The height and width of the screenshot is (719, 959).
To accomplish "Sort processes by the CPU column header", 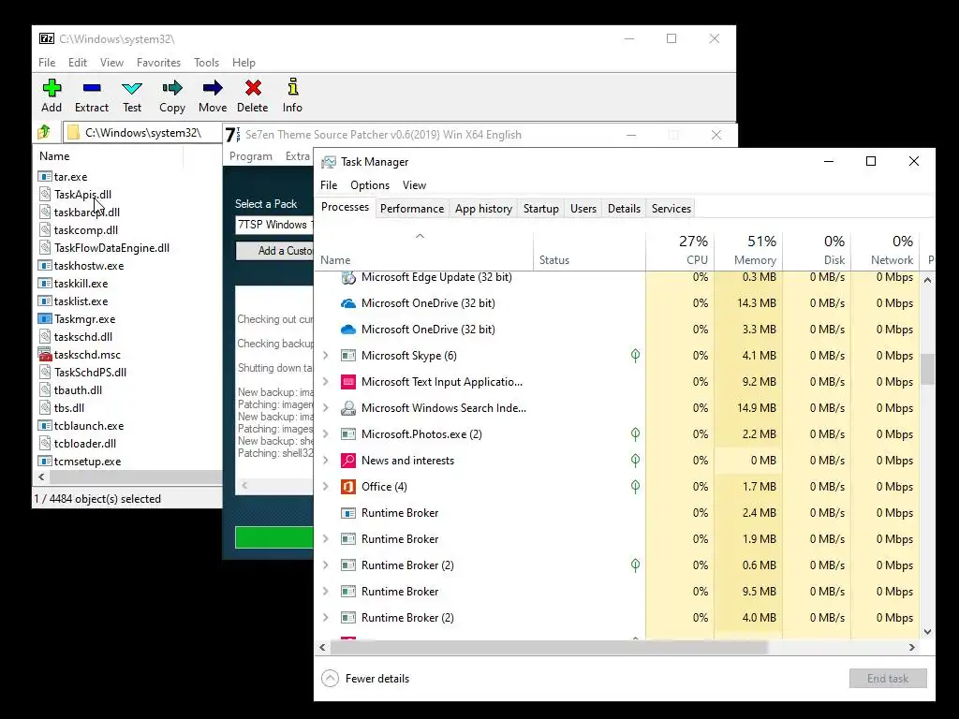I will 680,249.
